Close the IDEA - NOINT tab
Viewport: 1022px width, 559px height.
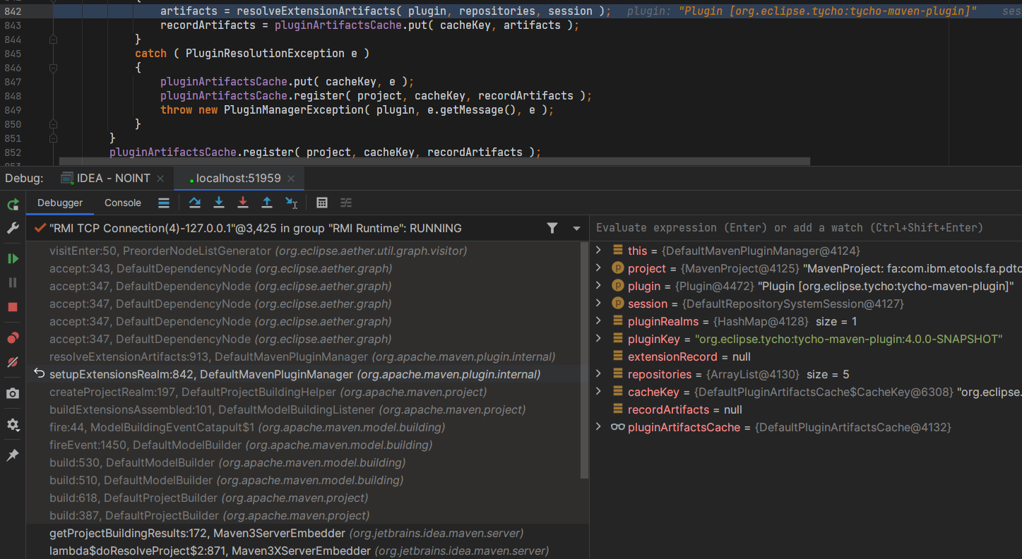click(x=160, y=179)
